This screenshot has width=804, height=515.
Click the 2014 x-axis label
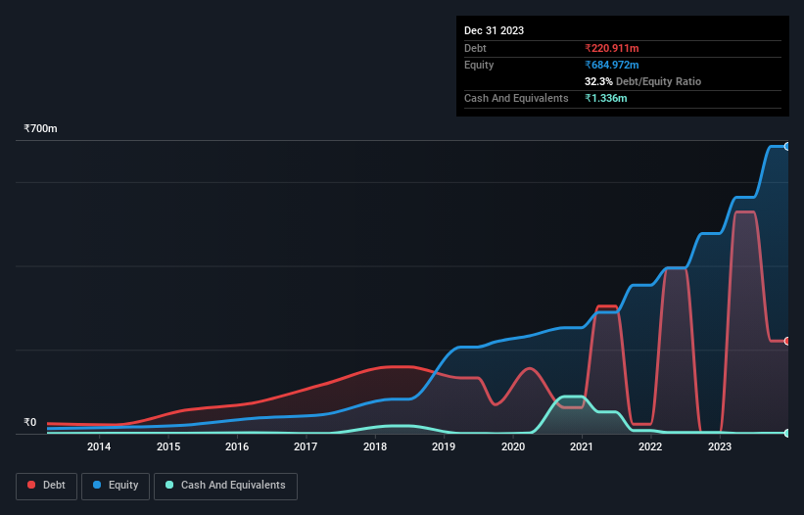tap(99, 446)
